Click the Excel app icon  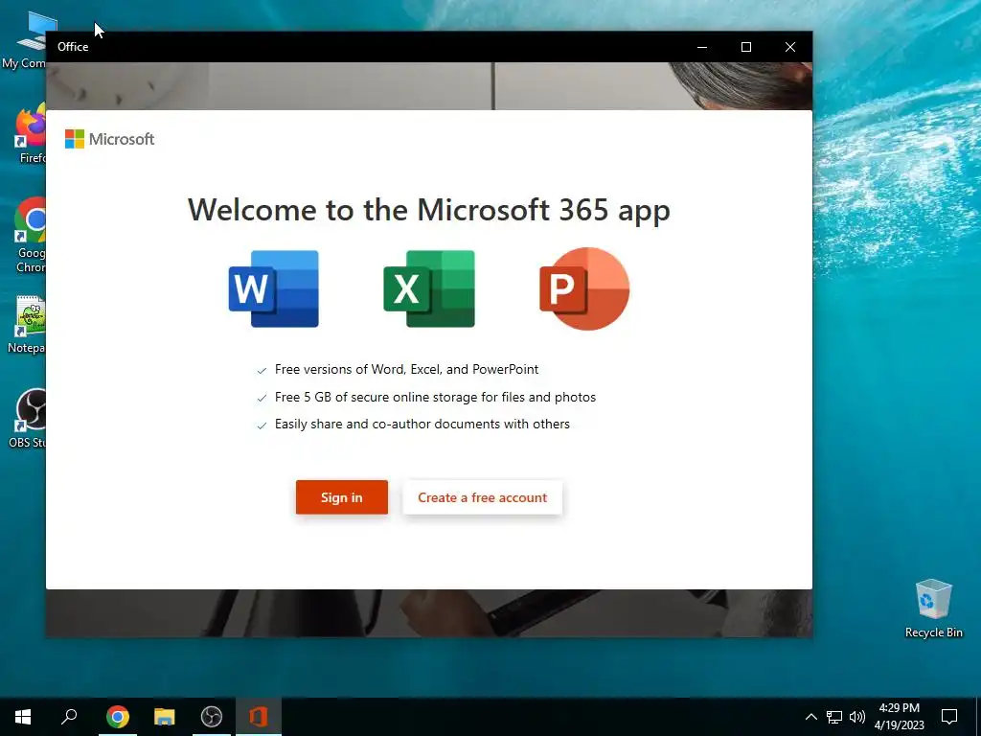[429, 288]
